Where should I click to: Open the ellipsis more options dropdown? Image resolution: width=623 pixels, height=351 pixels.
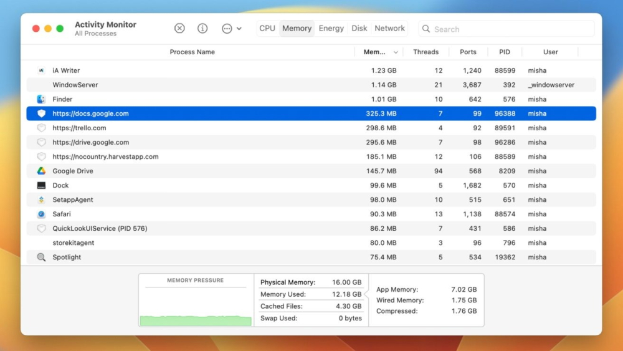[x=231, y=29]
